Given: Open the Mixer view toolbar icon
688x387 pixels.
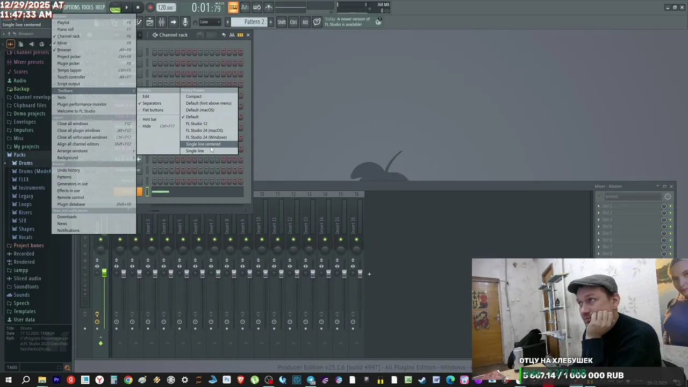Looking at the screenshot, I should 161,22.
